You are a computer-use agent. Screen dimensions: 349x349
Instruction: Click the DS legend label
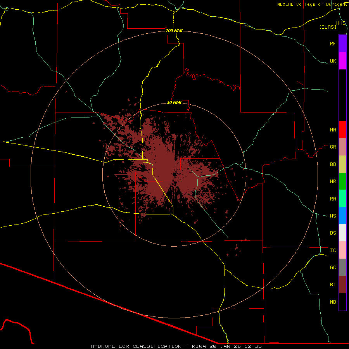pos(333,233)
